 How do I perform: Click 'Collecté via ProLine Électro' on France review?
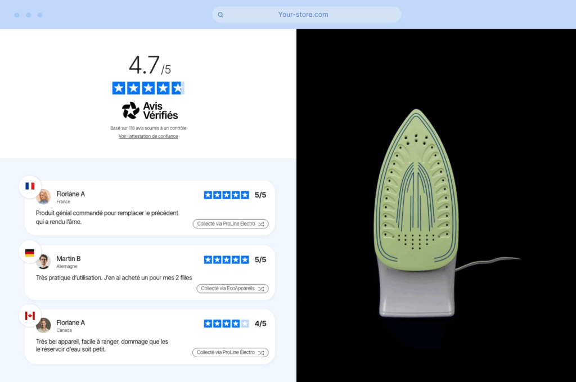tap(231, 224)
